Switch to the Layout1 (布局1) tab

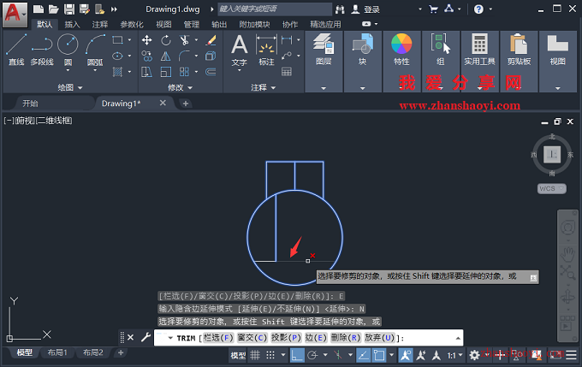pyautogui.click(x=57, y=352)
